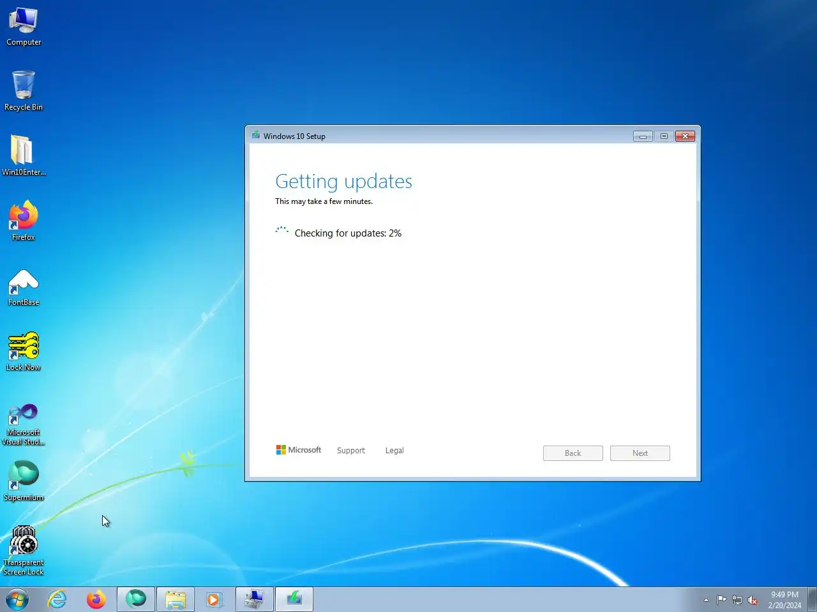The width and height of the screenshot is (817, 612).
Task: Launch Firefox from the taskbar
Action: click(x=96, y=600)
